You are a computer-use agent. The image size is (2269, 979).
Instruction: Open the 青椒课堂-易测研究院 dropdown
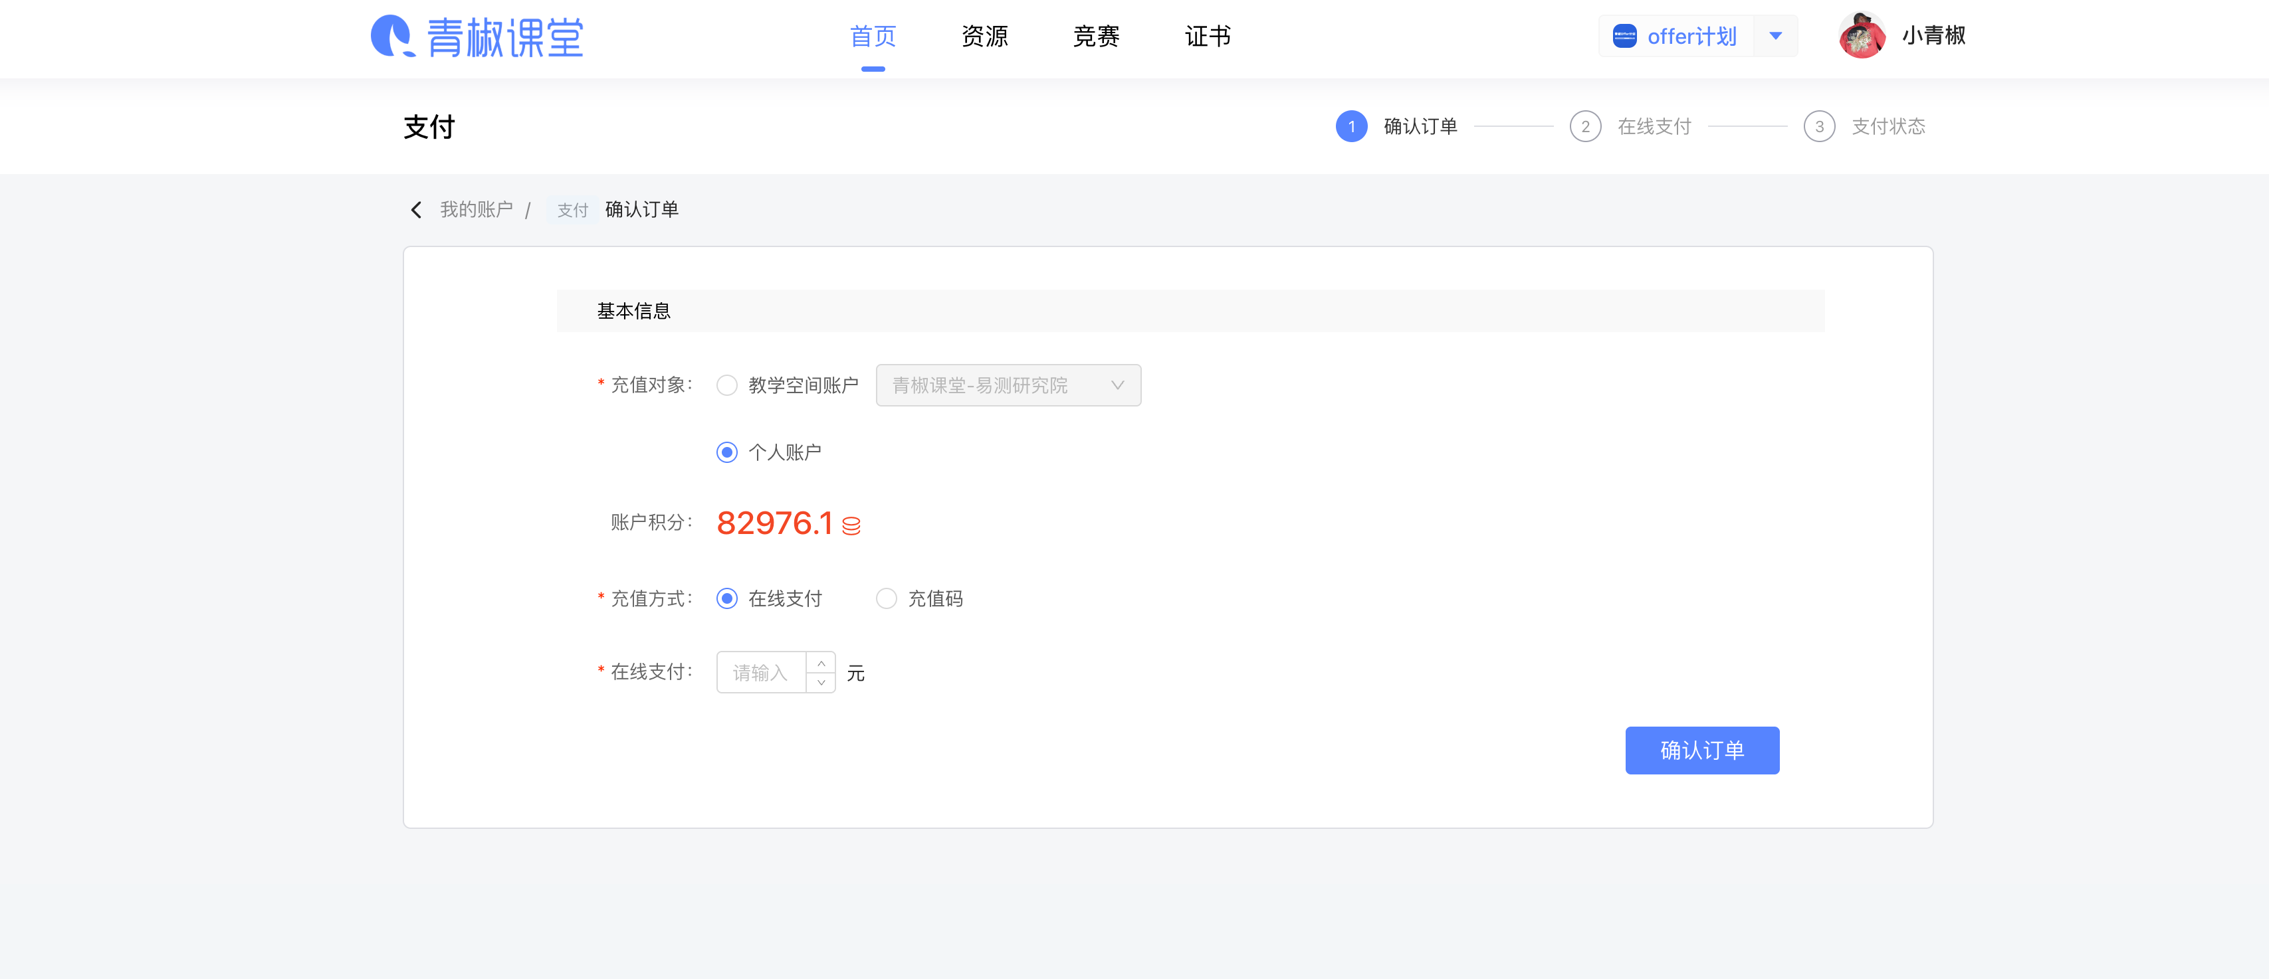click(x=1008, y=386)
